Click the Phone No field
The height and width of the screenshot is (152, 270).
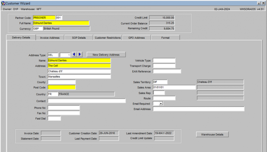[64, 108]
